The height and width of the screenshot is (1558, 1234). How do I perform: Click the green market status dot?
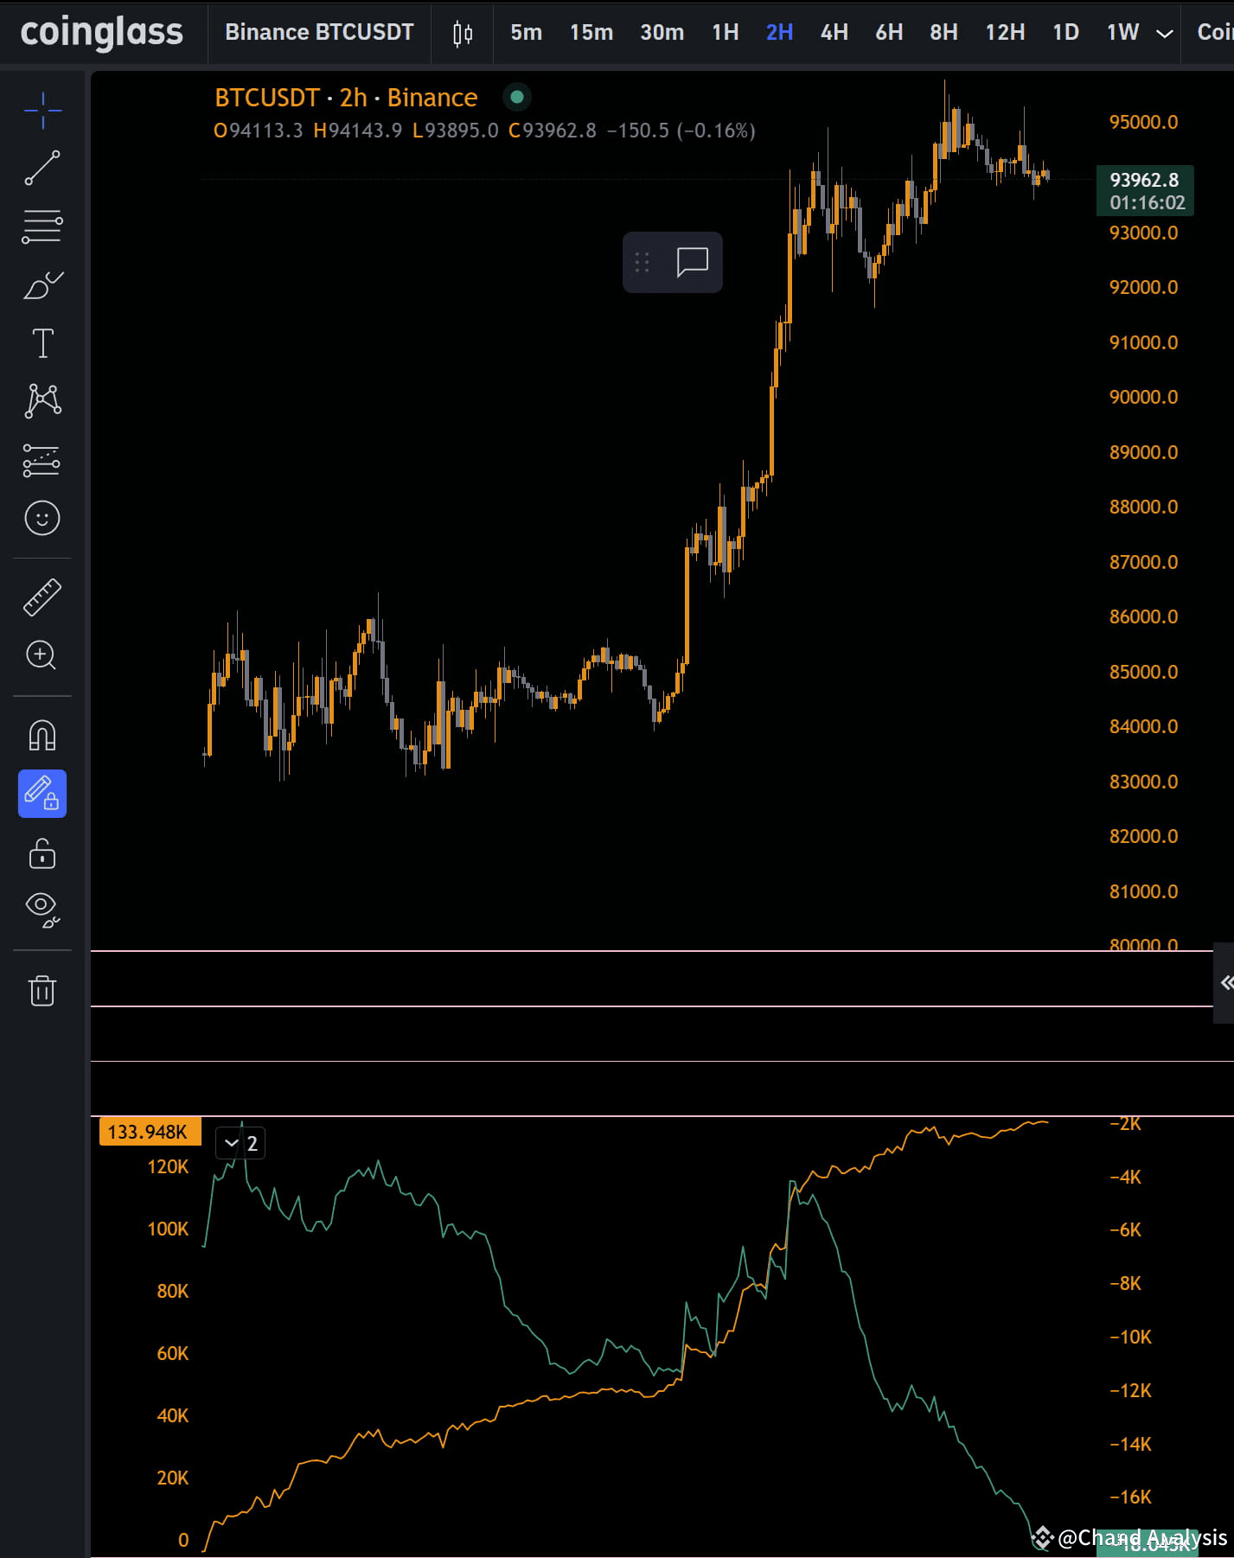(x=517, y=97)
